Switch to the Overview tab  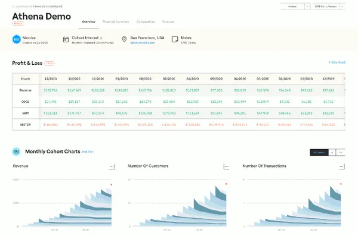click(x=88, y=22)
